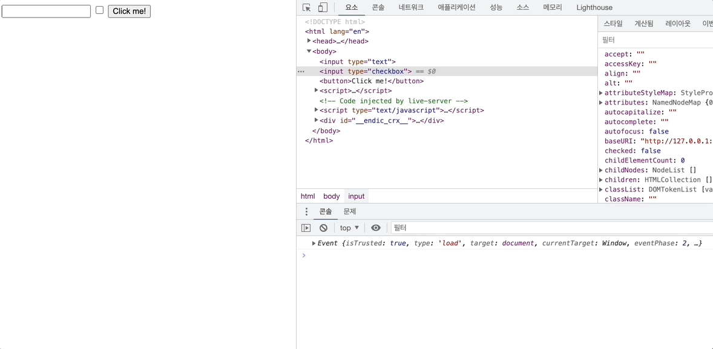
Task: Select the DOCTYPE html line
Action: click(335, 21)
